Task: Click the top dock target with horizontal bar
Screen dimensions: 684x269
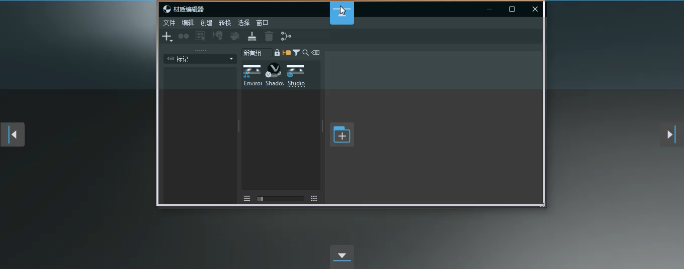Action: [x=342, y=12]
